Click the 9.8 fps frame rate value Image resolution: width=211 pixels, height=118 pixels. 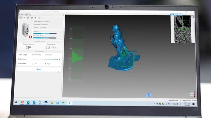point(51,48)
